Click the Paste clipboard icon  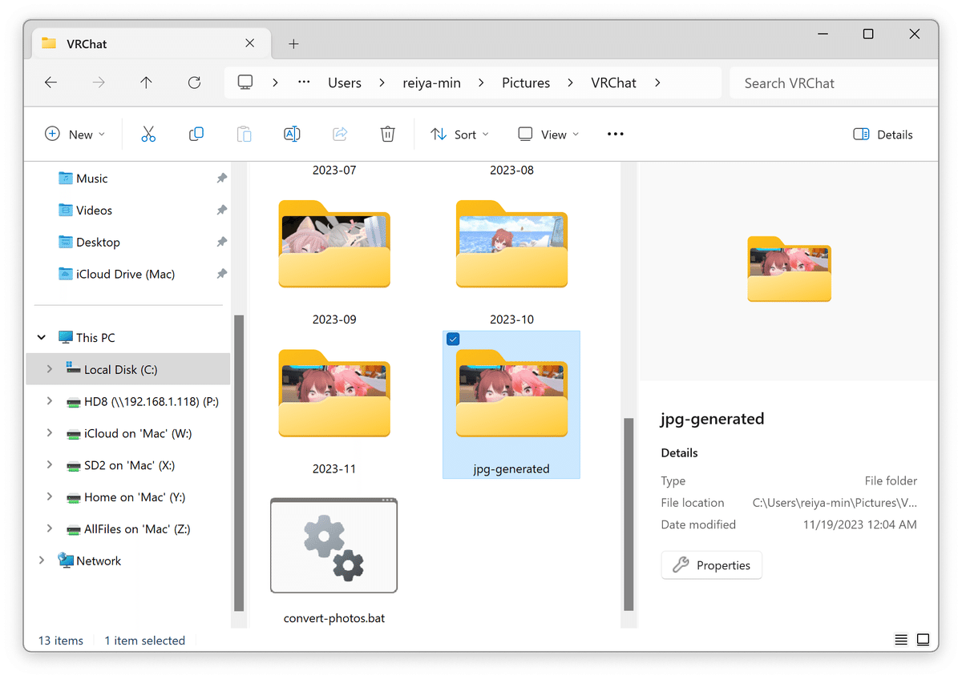(245, 135)
